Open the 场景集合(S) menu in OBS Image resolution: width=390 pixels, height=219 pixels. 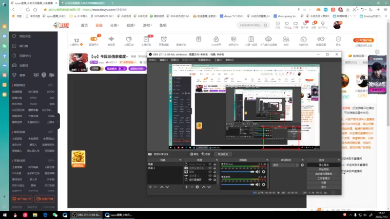click(204, 60)
